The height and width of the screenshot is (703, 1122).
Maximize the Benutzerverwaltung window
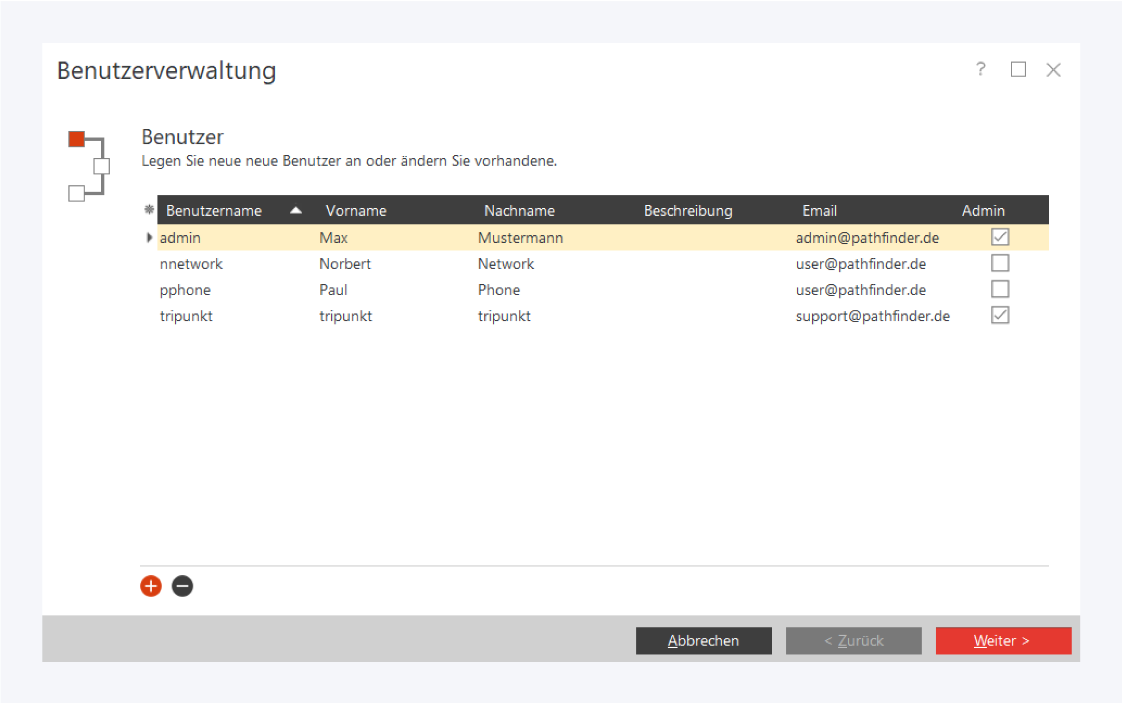click(x=1017, y=69)
